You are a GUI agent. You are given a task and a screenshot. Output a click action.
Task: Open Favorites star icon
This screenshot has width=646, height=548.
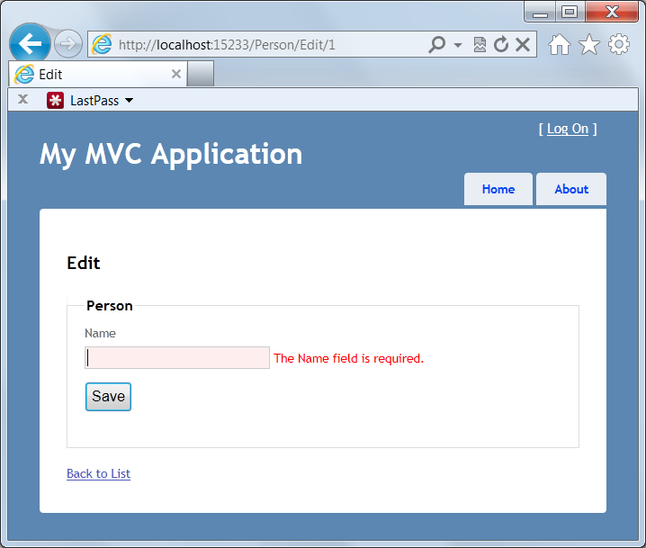pyautogui.click(x=589, y=45)
